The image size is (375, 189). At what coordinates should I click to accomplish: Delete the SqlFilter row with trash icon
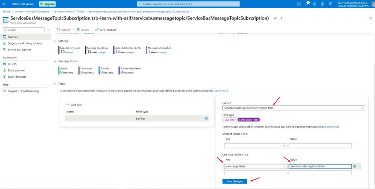206,118
